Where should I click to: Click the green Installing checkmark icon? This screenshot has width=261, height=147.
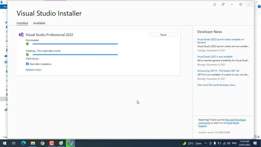[x=27, y=54]
